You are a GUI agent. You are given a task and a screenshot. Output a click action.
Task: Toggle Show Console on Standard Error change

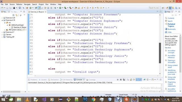[x=140, y=80]
